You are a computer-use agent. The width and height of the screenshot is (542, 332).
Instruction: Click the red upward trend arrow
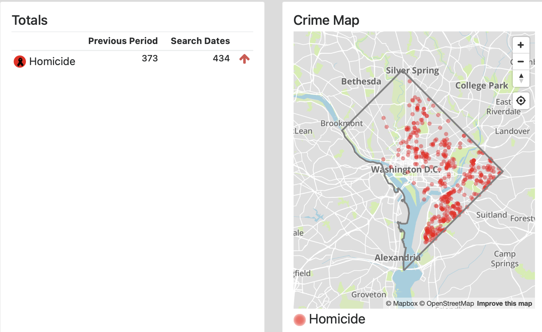244,59
